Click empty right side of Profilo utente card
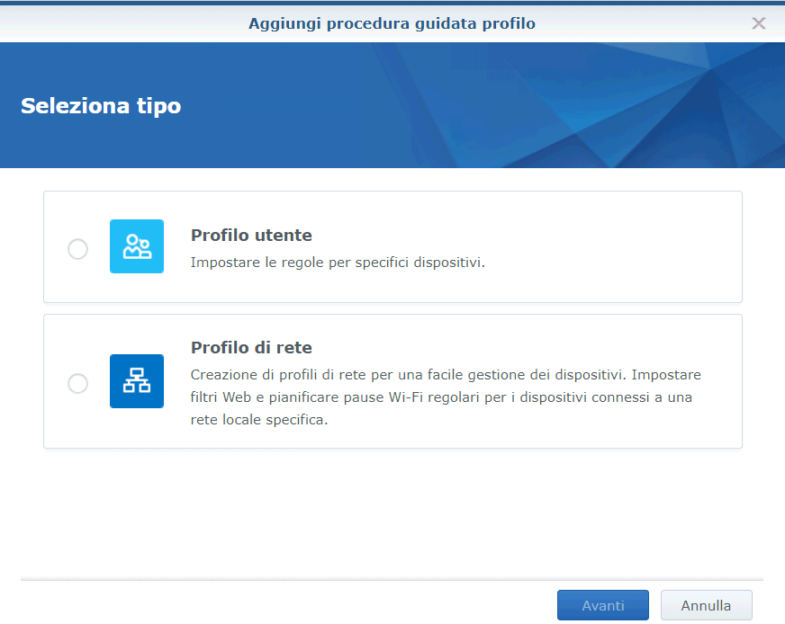Screen dimensions: 785x624 click(x=630, y=247)
